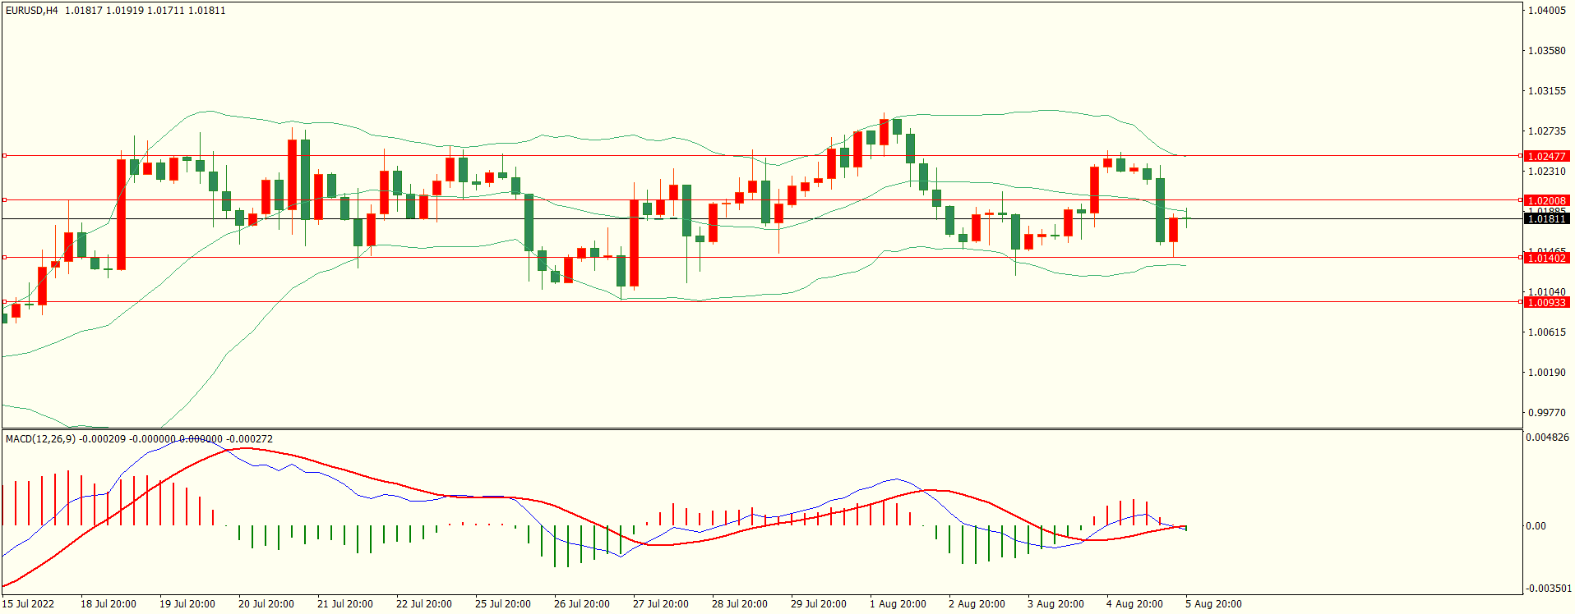Click the 28 Jul 20:00 time label

tap(740, 604)
